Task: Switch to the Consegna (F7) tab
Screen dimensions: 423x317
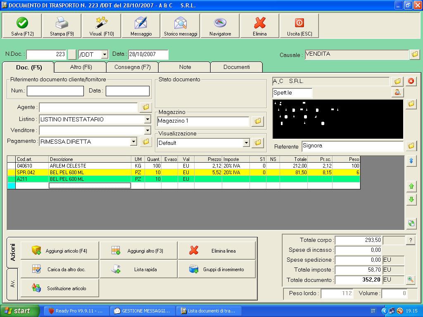Action: click(132, 67)
